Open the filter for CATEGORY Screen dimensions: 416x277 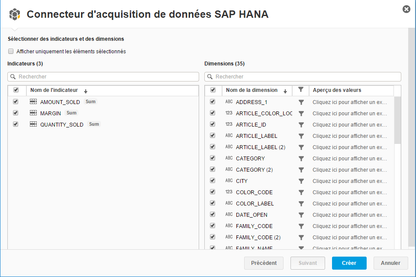[301, 159]
